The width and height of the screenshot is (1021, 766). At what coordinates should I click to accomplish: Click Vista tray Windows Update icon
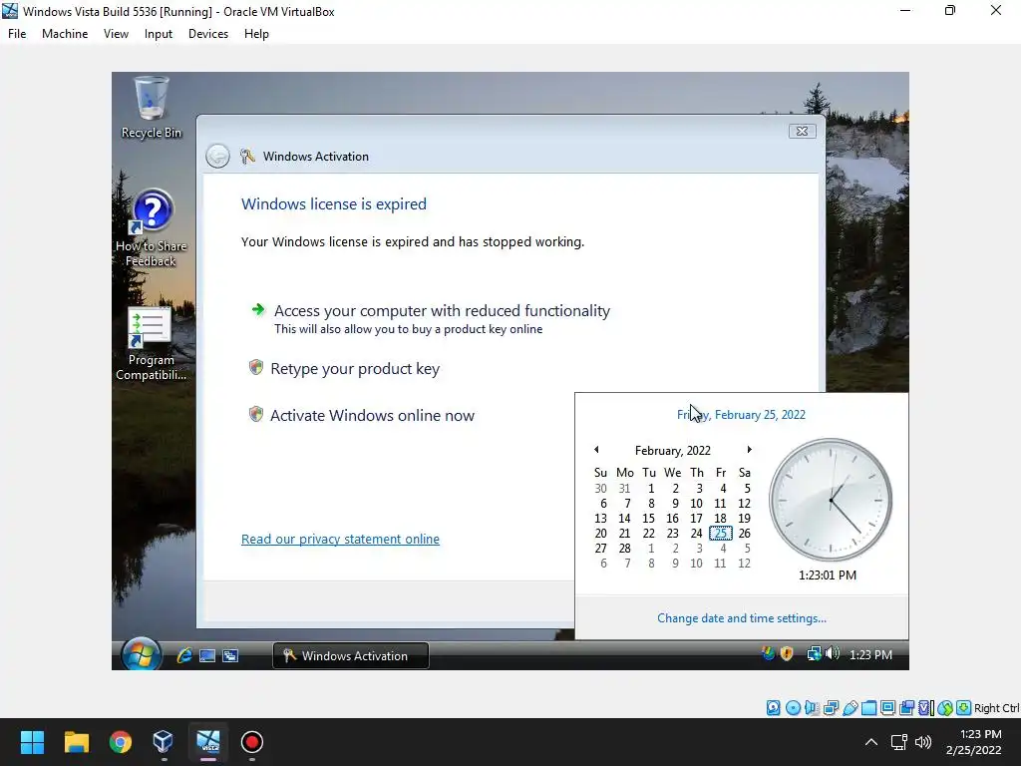point(769,653)
